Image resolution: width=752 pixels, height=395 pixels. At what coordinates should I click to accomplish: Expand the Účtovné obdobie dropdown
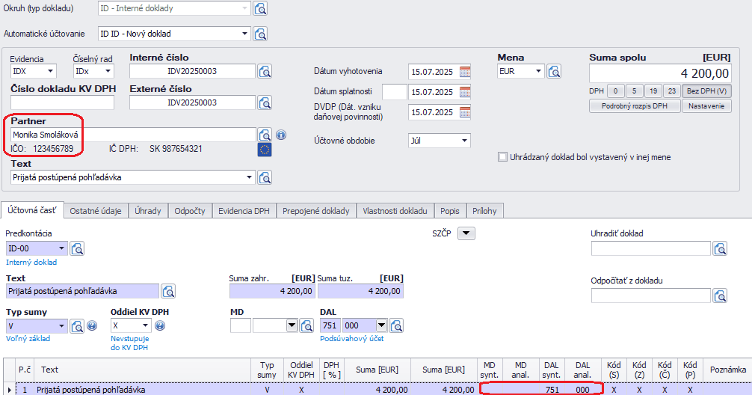[464, 141]
